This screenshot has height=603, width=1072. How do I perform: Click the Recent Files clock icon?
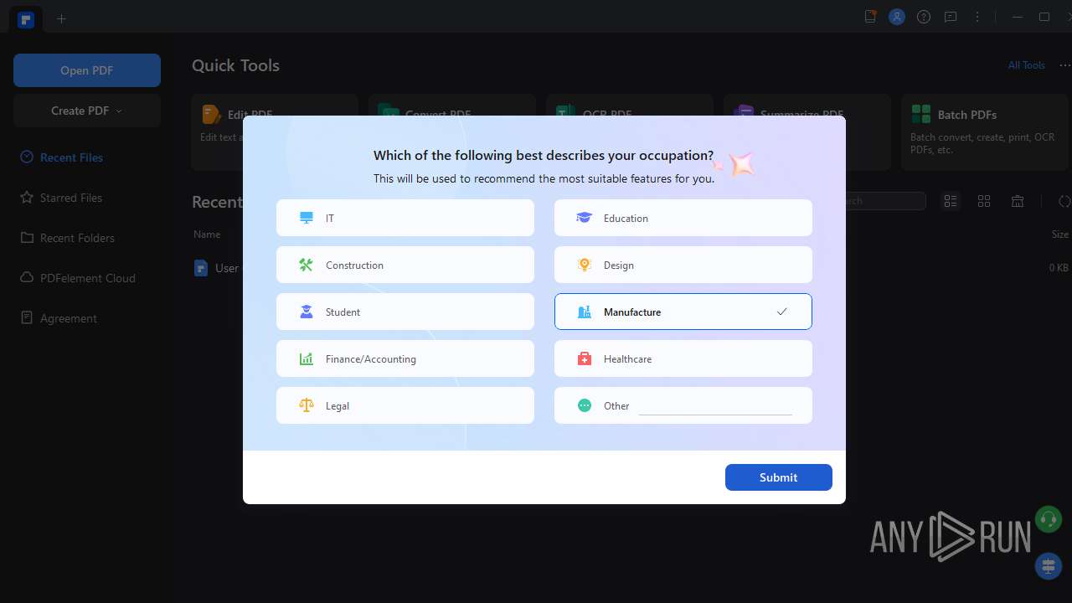coord(27,157)
